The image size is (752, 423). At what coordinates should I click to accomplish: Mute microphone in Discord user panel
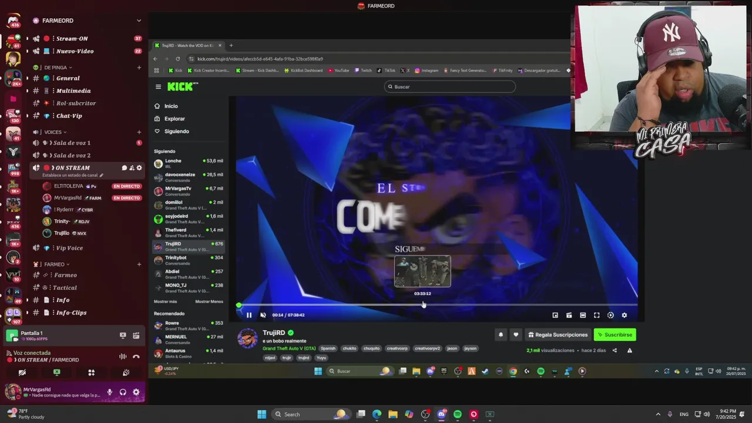[x=109, y=392]
